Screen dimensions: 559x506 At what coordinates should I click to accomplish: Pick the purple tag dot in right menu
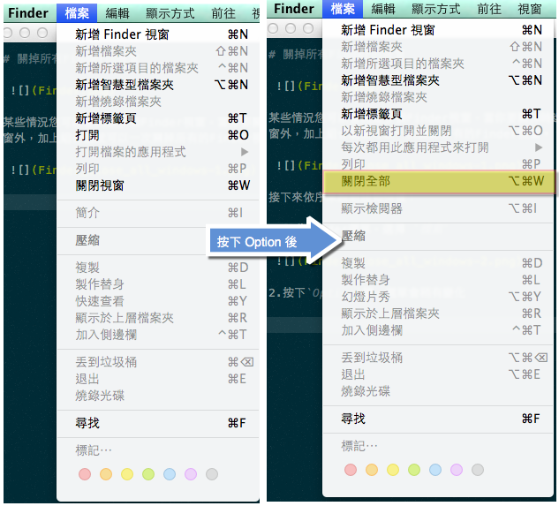click(x=457, y=470)
